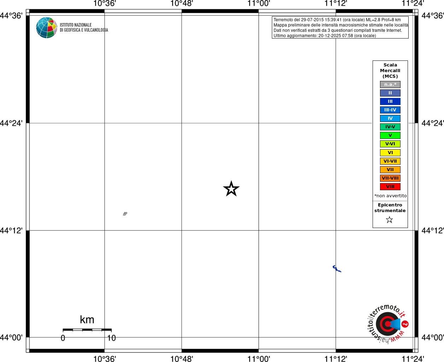
Task: Click the blue locality marker on map
Action: click(x=337, y=269)
